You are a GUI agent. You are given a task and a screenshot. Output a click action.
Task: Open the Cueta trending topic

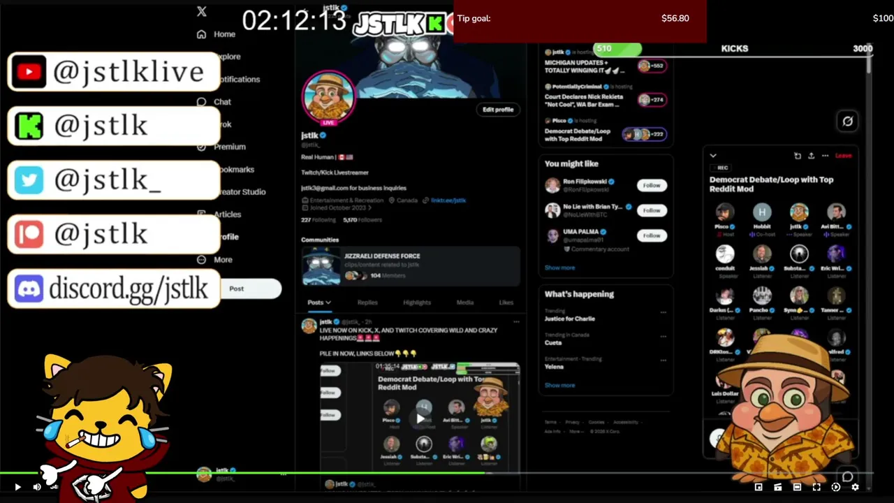(553, 343)
